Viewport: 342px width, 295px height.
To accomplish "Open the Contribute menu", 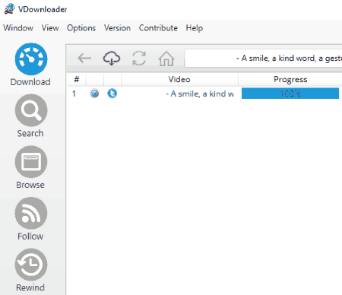I will pos(158,28).
